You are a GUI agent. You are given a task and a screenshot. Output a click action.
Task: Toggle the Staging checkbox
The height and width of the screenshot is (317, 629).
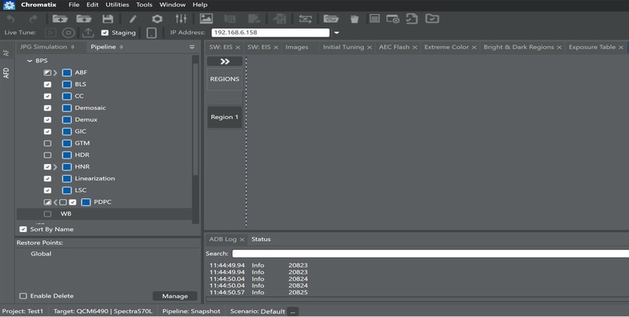(105, 33)
